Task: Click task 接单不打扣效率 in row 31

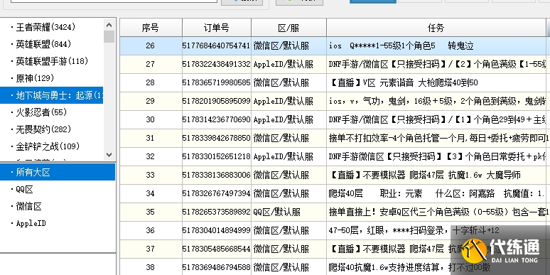Action: [438, 138]
